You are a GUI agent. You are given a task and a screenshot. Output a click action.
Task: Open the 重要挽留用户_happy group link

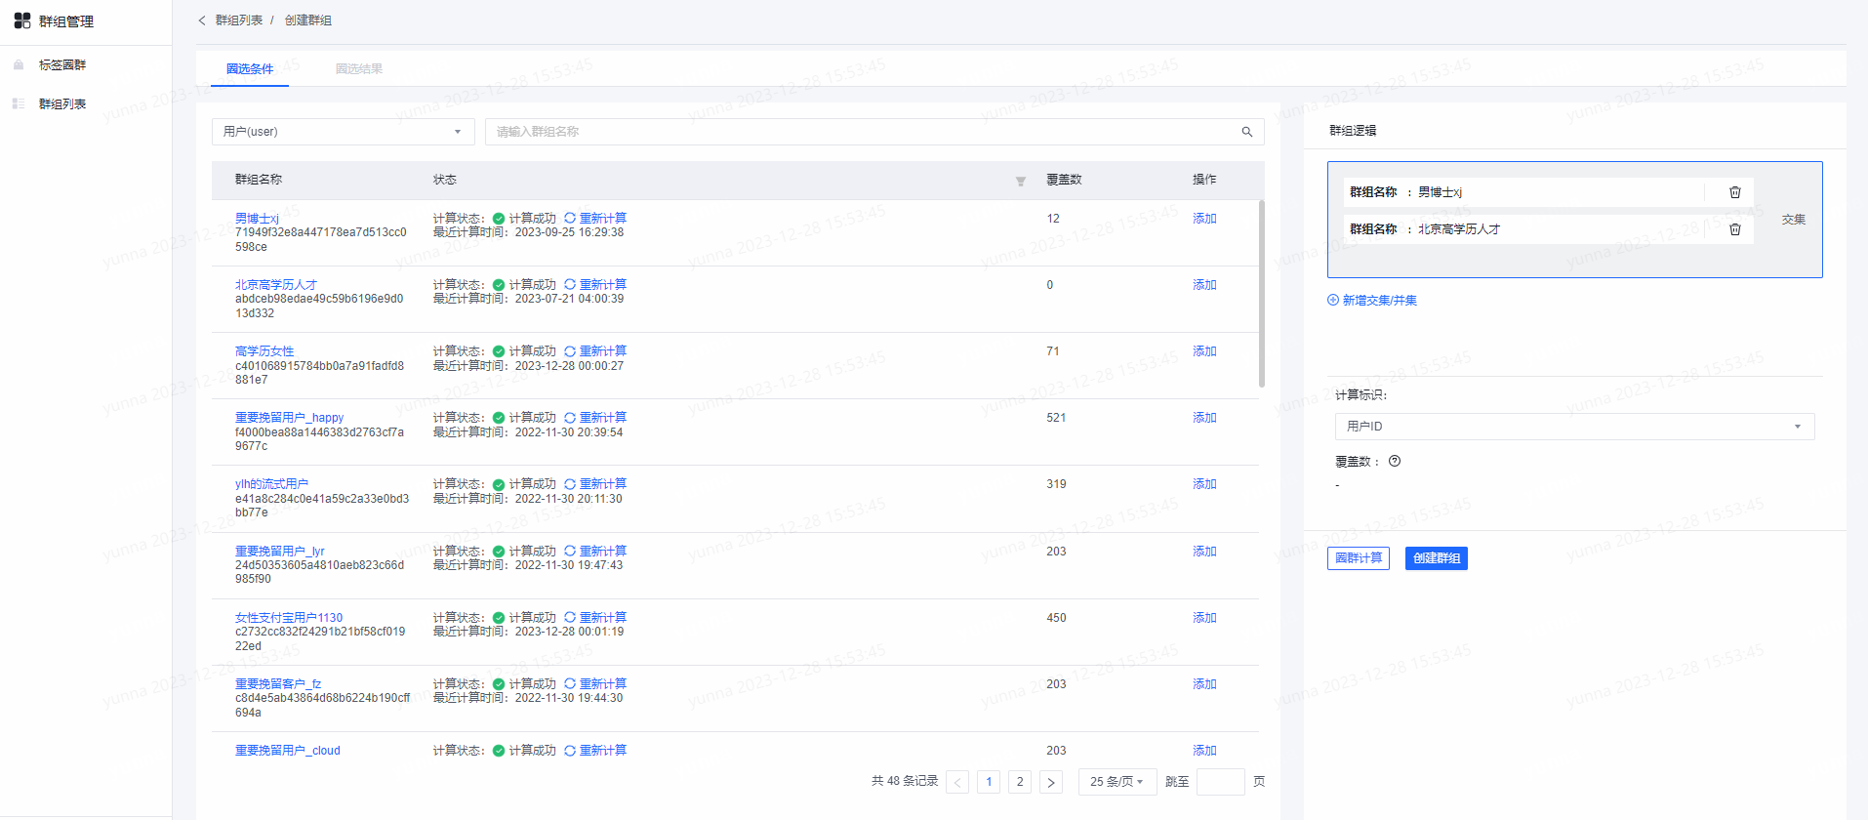tap(289, 418)
